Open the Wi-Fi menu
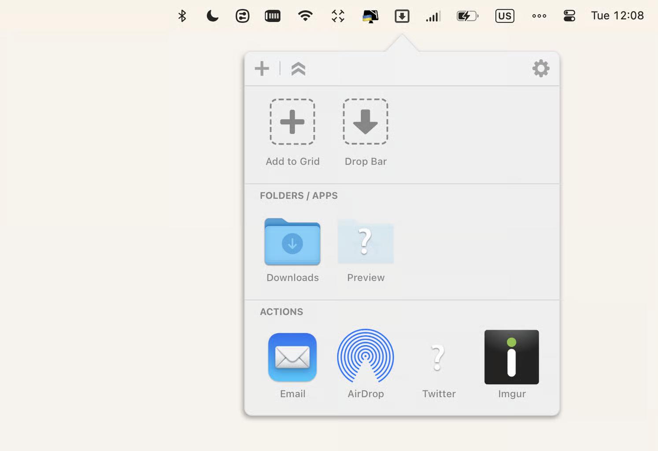The width and height of the screenshot is (658, 451). tap(305, 16)
